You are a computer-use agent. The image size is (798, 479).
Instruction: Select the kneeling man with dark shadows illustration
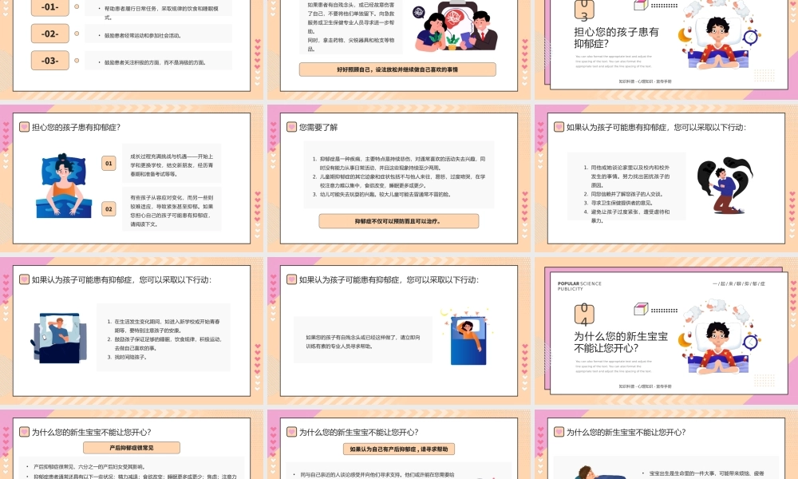point(725,185)
